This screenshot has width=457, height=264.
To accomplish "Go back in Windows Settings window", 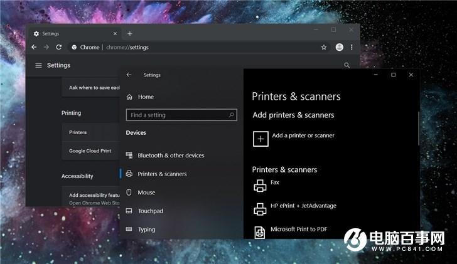I will [129, 75].
